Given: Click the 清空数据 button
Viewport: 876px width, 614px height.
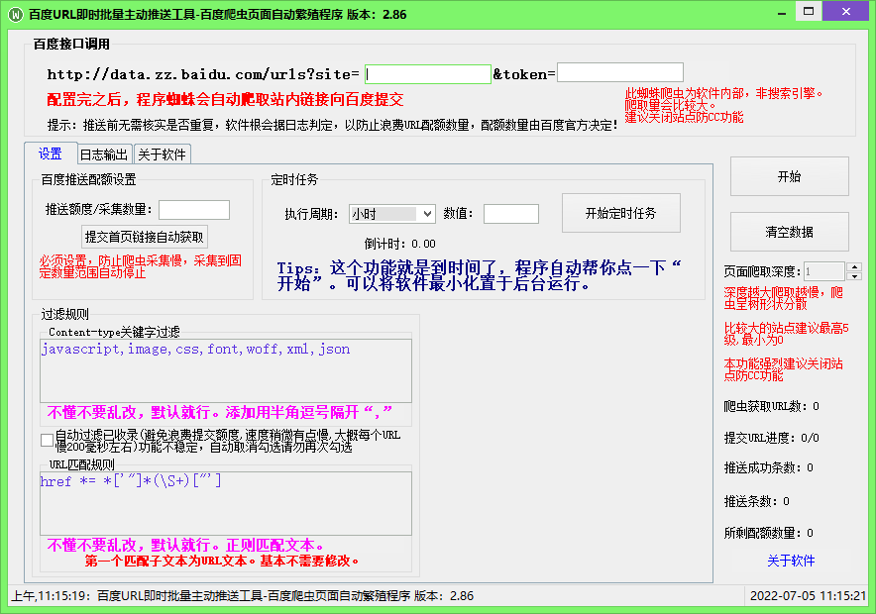Looking at the screenshot, I should 789,232.
